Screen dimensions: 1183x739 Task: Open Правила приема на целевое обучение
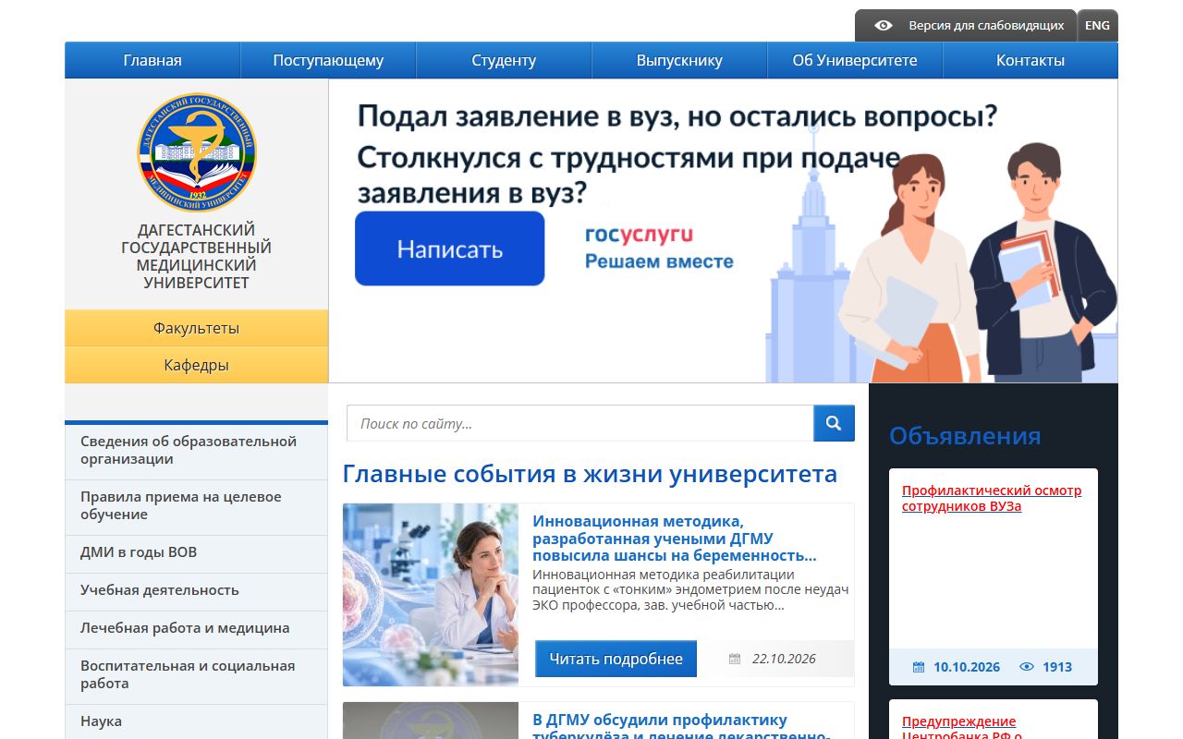pos(197,505)
